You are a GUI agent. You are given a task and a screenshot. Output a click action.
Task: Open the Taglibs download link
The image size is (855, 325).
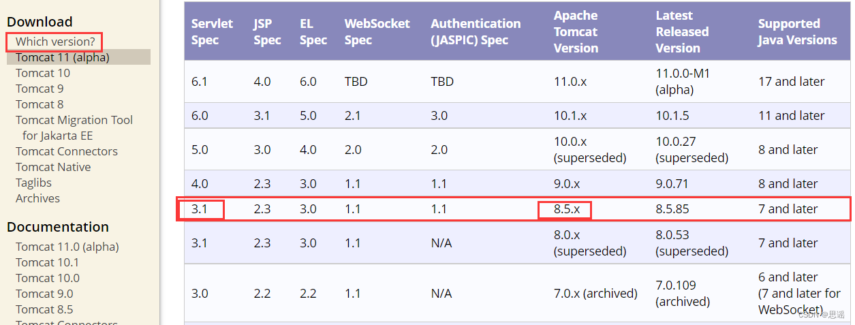(33, 183)
